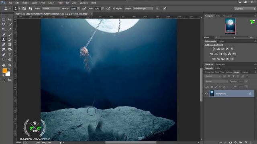Enable airbrush-style build-up effects

108,9
